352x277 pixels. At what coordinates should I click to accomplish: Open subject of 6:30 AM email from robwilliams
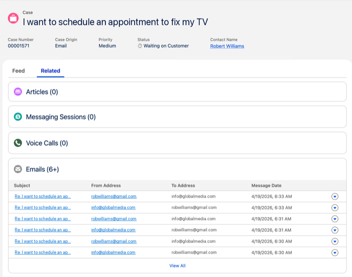43,241
